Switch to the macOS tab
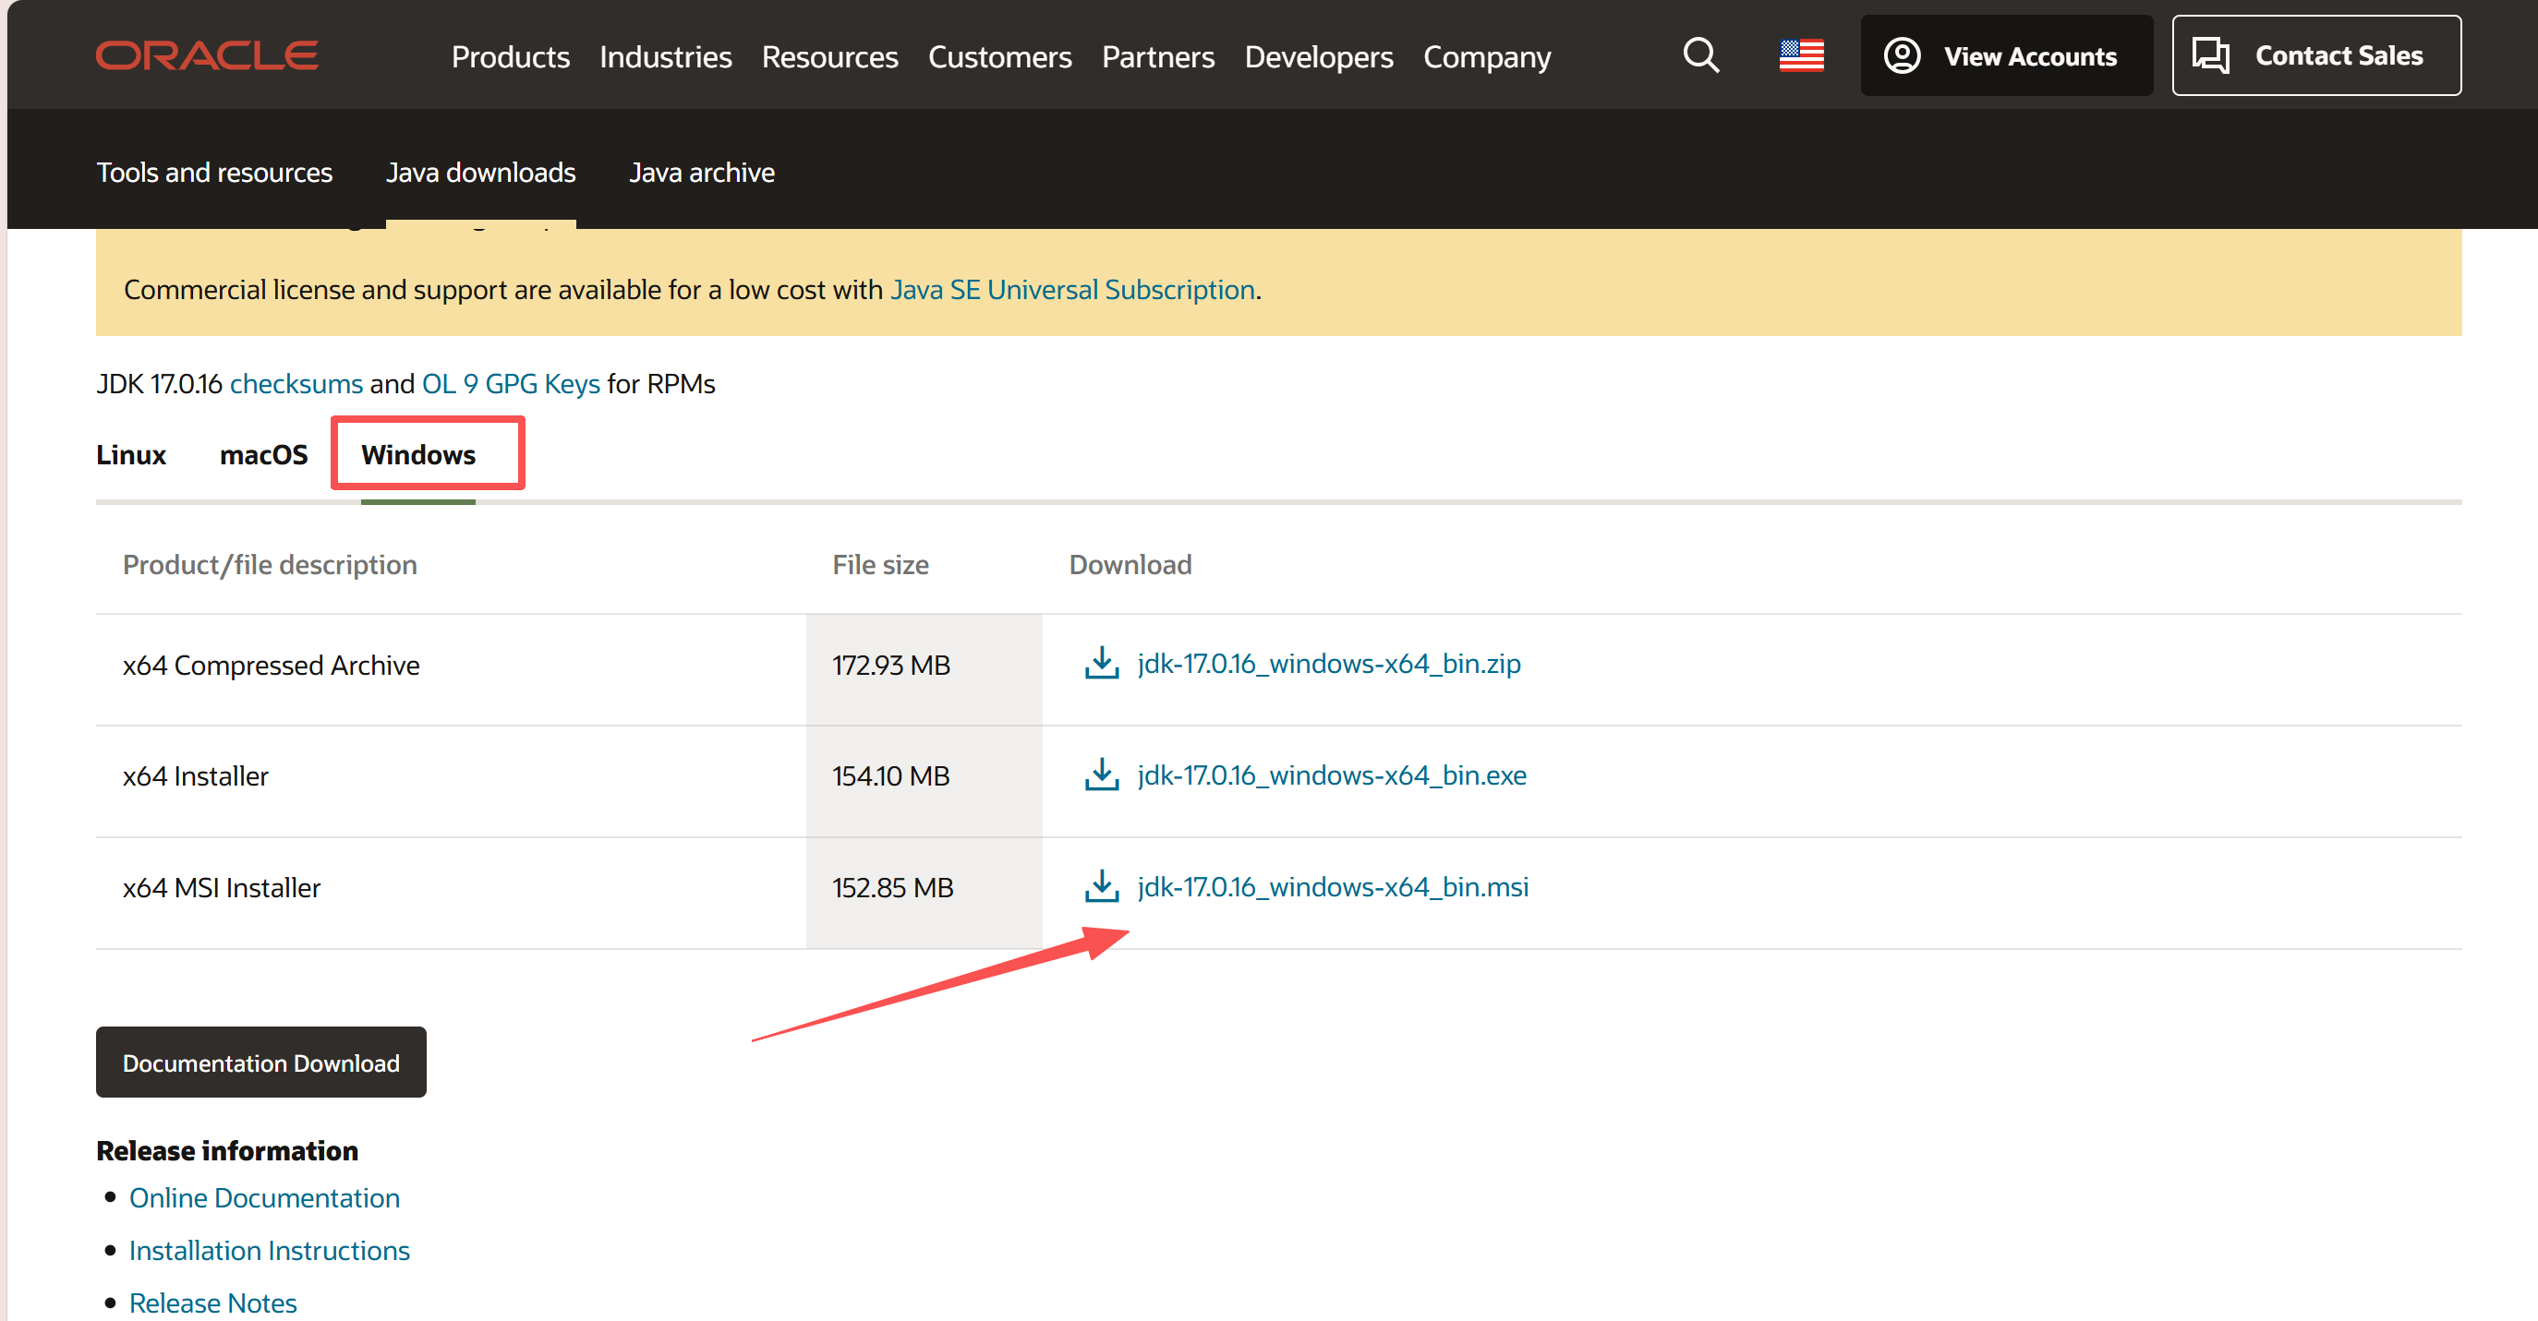Viewport: 2538px width, 1321px height. (263, 454)
